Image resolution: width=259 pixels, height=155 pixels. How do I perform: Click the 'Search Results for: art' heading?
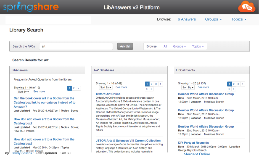(30, 60)
